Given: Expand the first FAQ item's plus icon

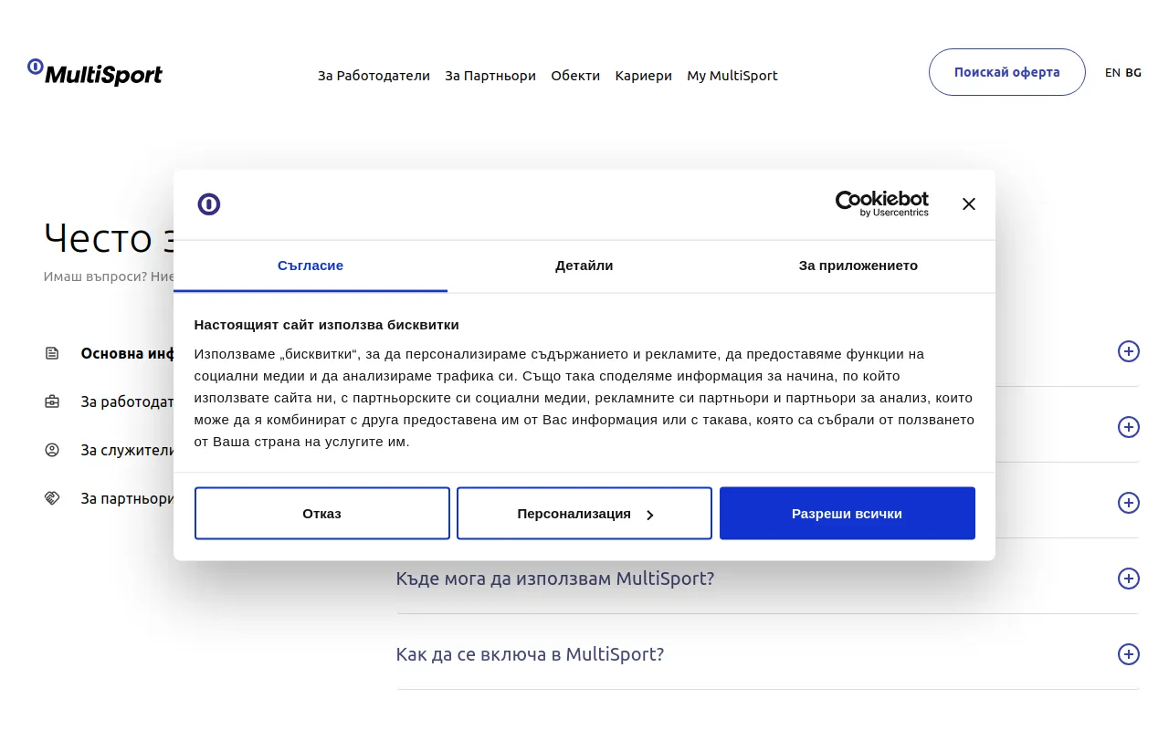Looking at the screenshot, I should point(1129,351).
